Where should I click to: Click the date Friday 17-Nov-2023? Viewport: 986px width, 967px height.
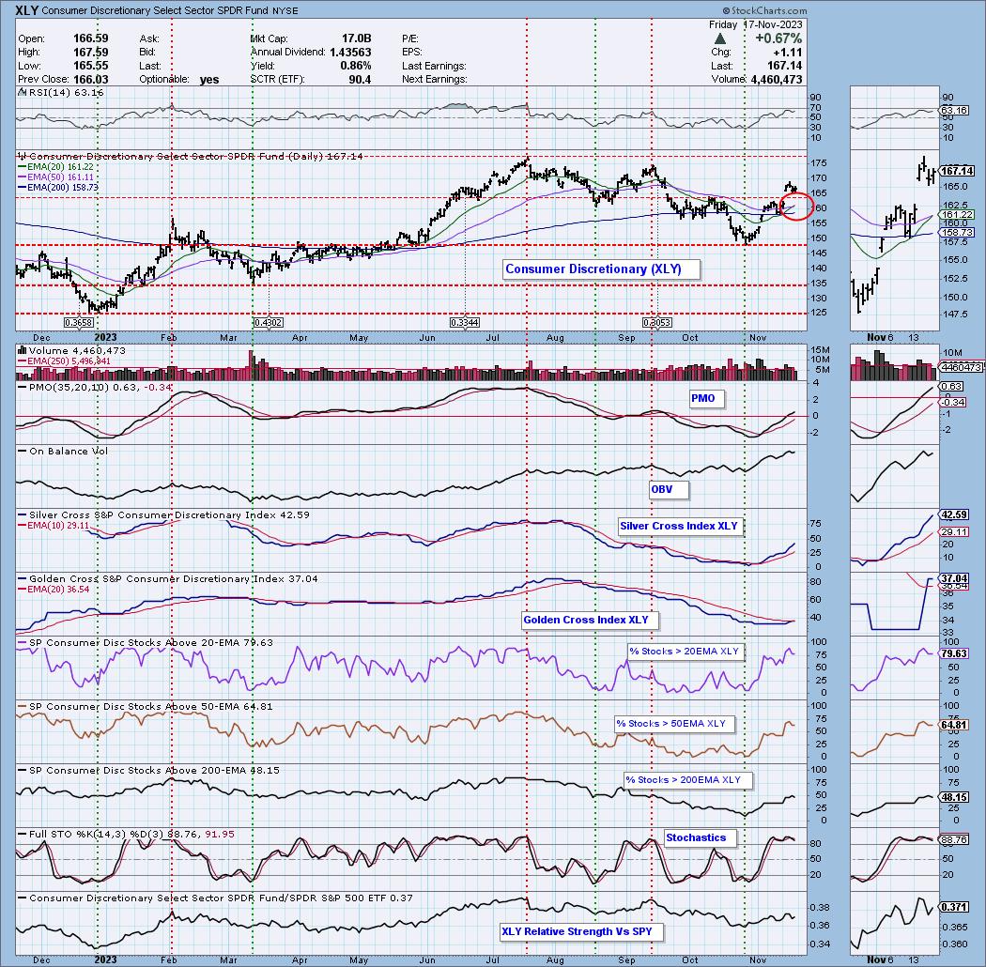[x=755, y=24]
